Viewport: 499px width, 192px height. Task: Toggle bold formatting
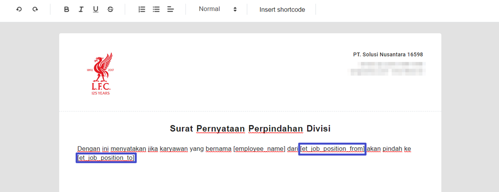point(67,9)
